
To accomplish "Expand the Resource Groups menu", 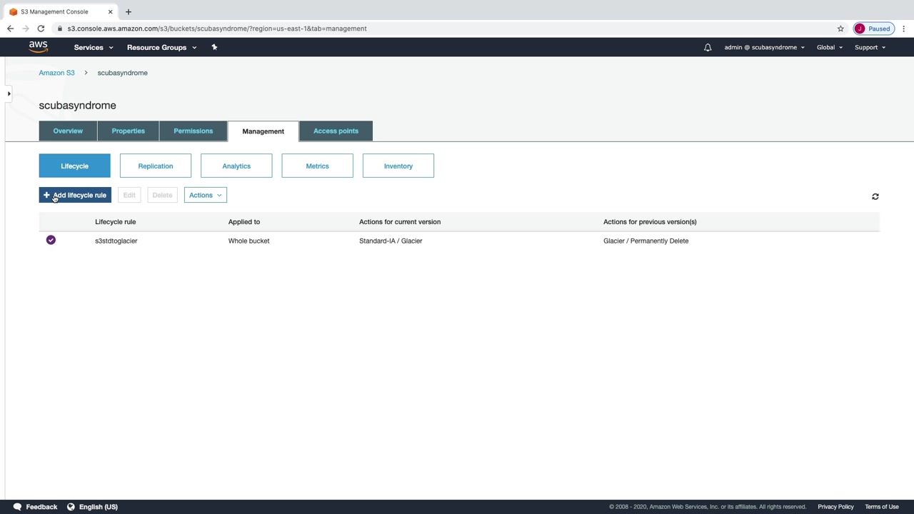I will (x=161, y=47).
